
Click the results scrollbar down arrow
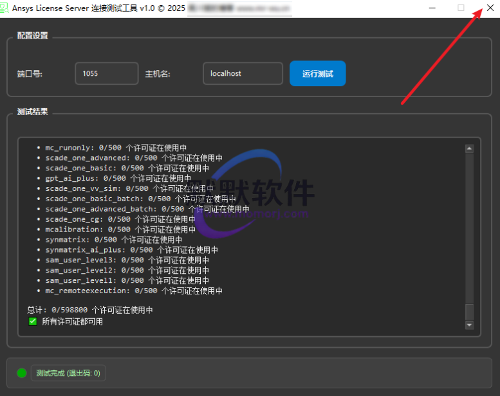[469, 325]
